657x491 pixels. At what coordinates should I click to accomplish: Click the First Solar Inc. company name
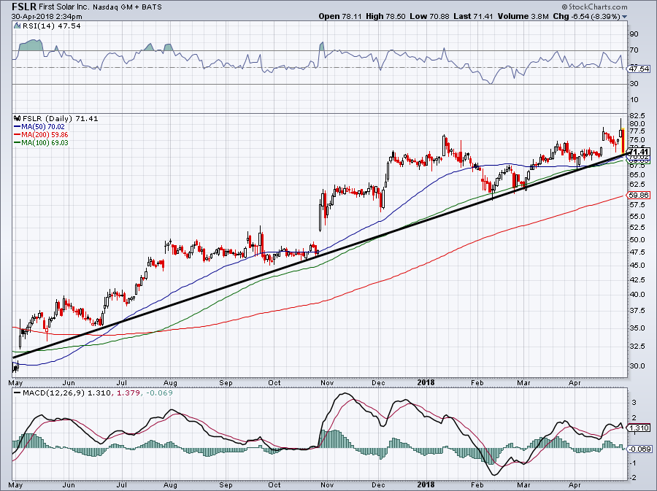pos(64,7)
